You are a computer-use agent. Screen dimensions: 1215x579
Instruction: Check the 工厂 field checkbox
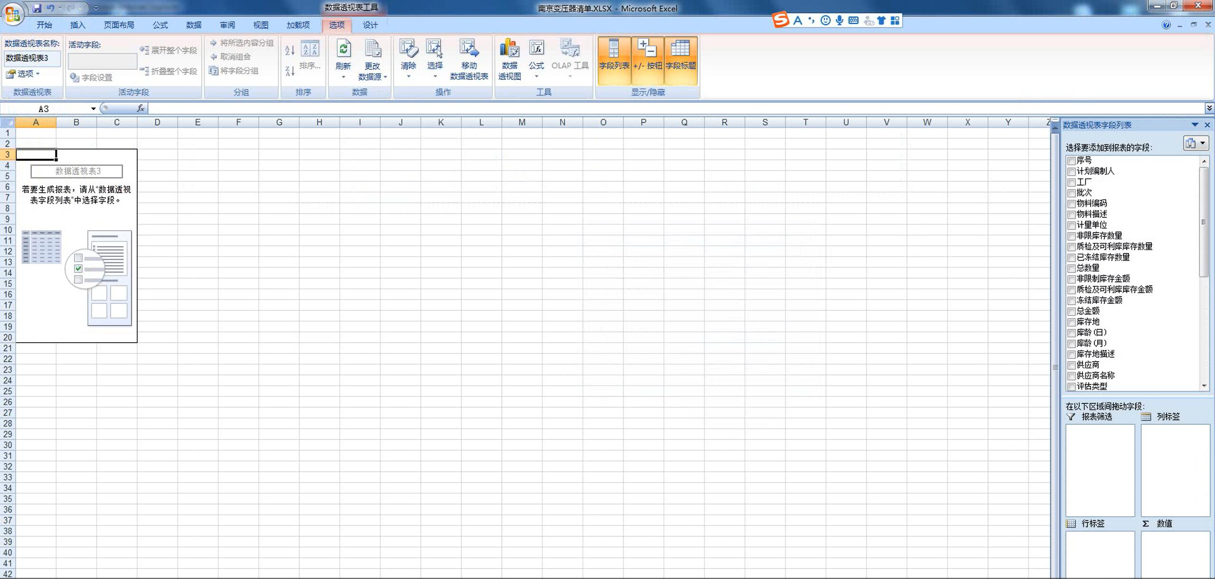coord(1071,183)
